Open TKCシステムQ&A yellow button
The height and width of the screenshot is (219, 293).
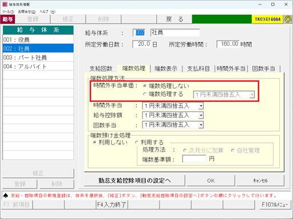267,19
